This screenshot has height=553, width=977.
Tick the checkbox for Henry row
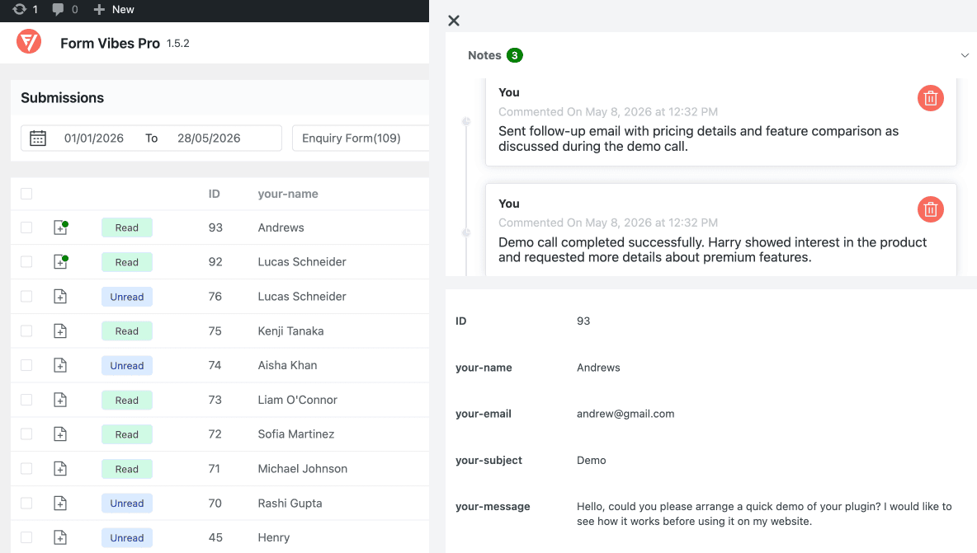(26, 537)
